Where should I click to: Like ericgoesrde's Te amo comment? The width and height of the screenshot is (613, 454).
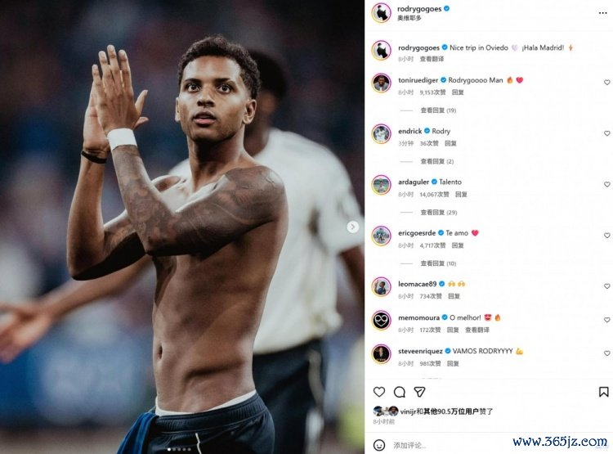point(606,236)
